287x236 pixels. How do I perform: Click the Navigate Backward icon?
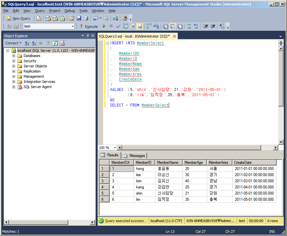click(95, 18)
